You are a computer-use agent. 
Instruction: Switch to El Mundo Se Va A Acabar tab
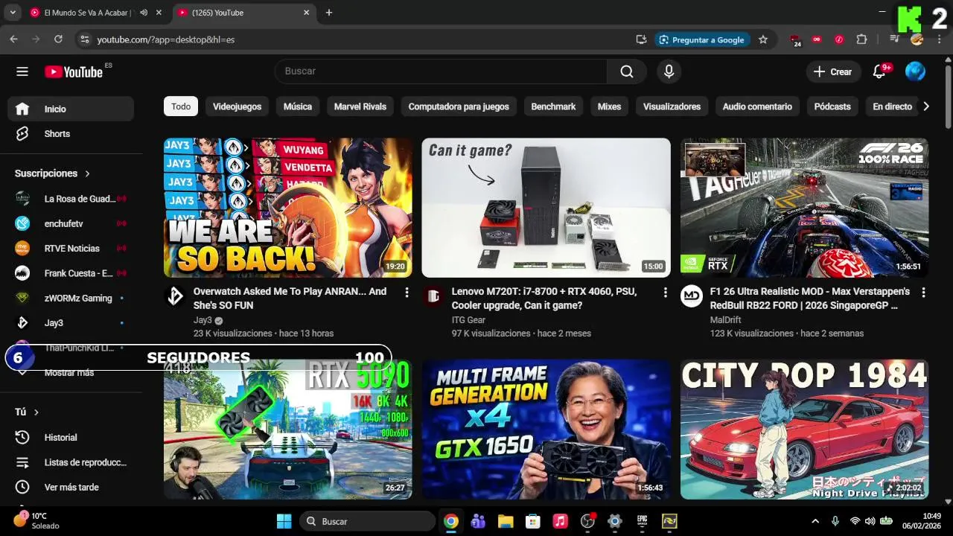tap(87, 13)
